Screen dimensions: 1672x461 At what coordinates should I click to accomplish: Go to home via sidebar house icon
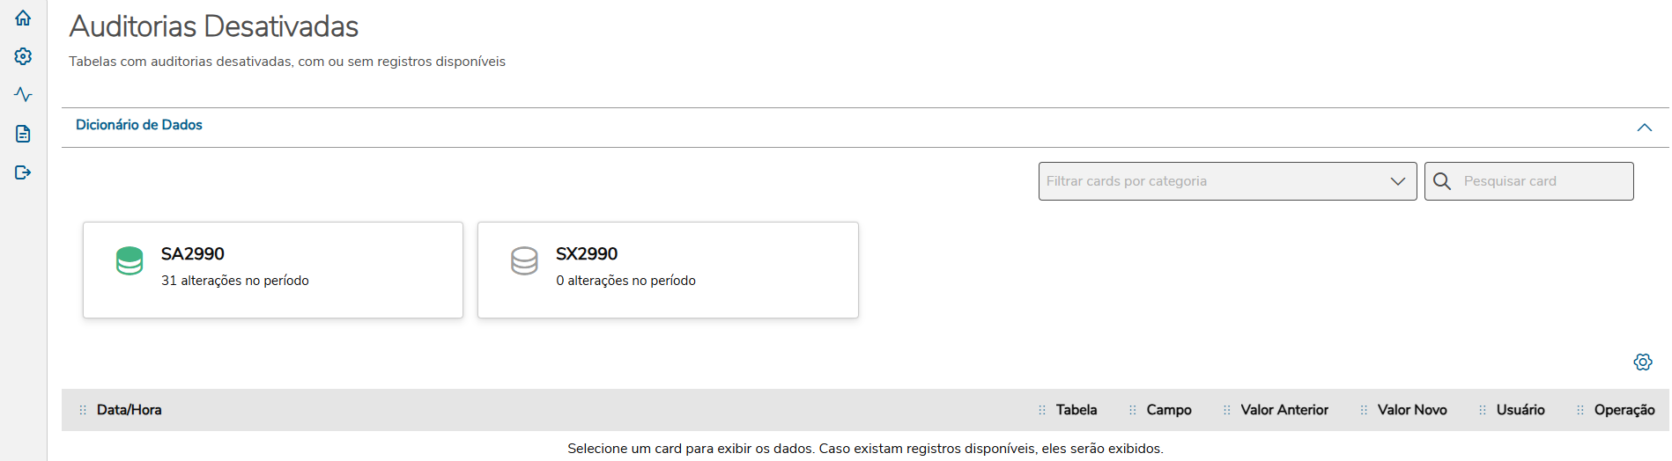coord(23,18)
